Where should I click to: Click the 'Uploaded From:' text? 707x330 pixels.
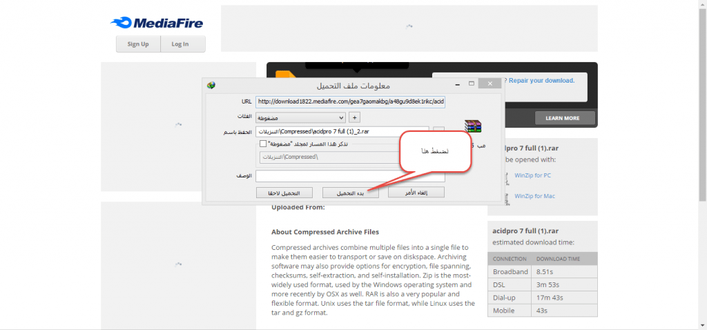coord(298,207)
